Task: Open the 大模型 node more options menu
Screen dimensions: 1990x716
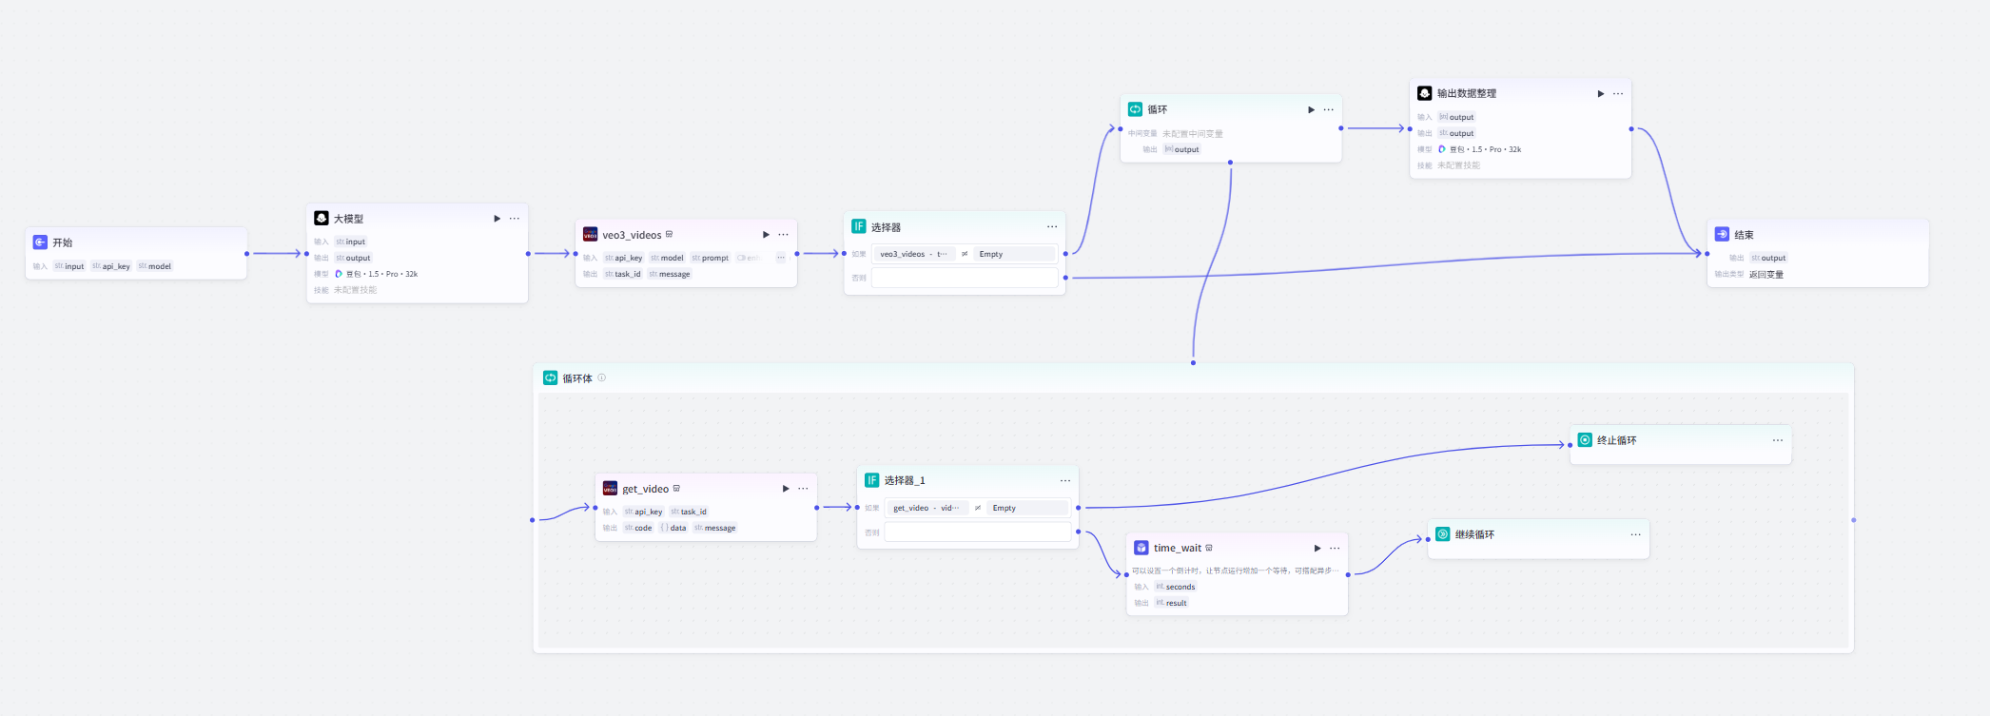Action: point(515,219)
